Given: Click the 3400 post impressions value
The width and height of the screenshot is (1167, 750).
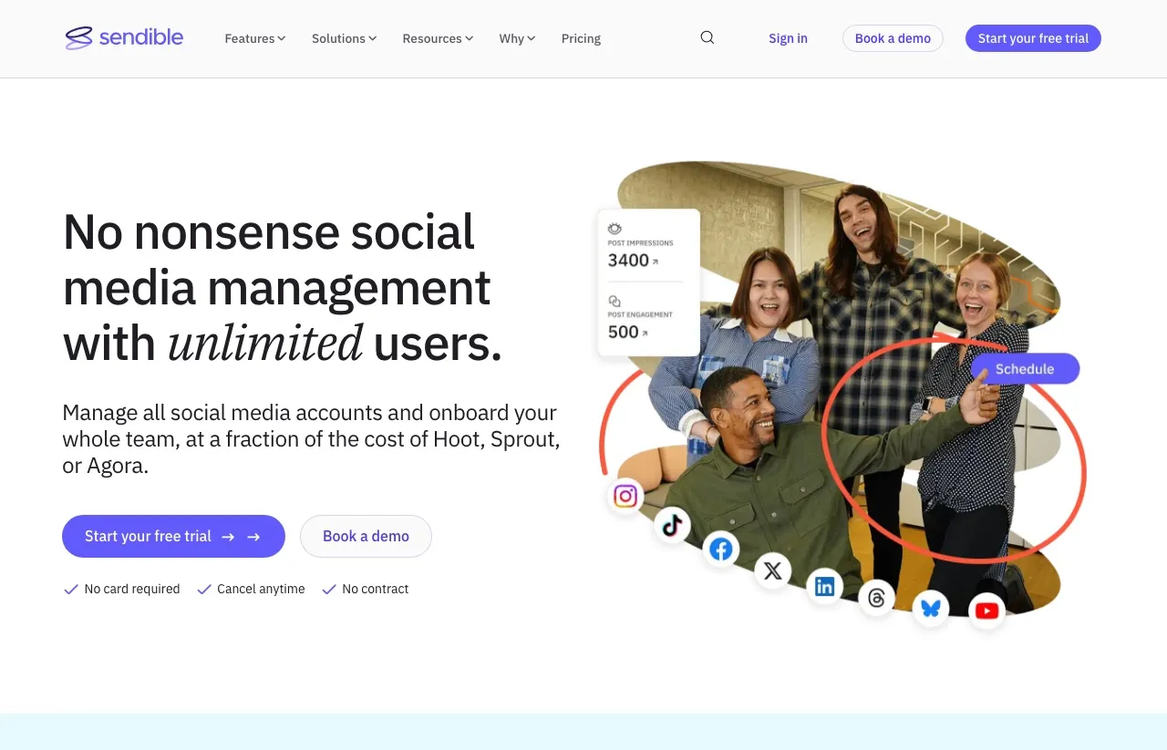Looking at the screenshot, I should click(629, 261).
